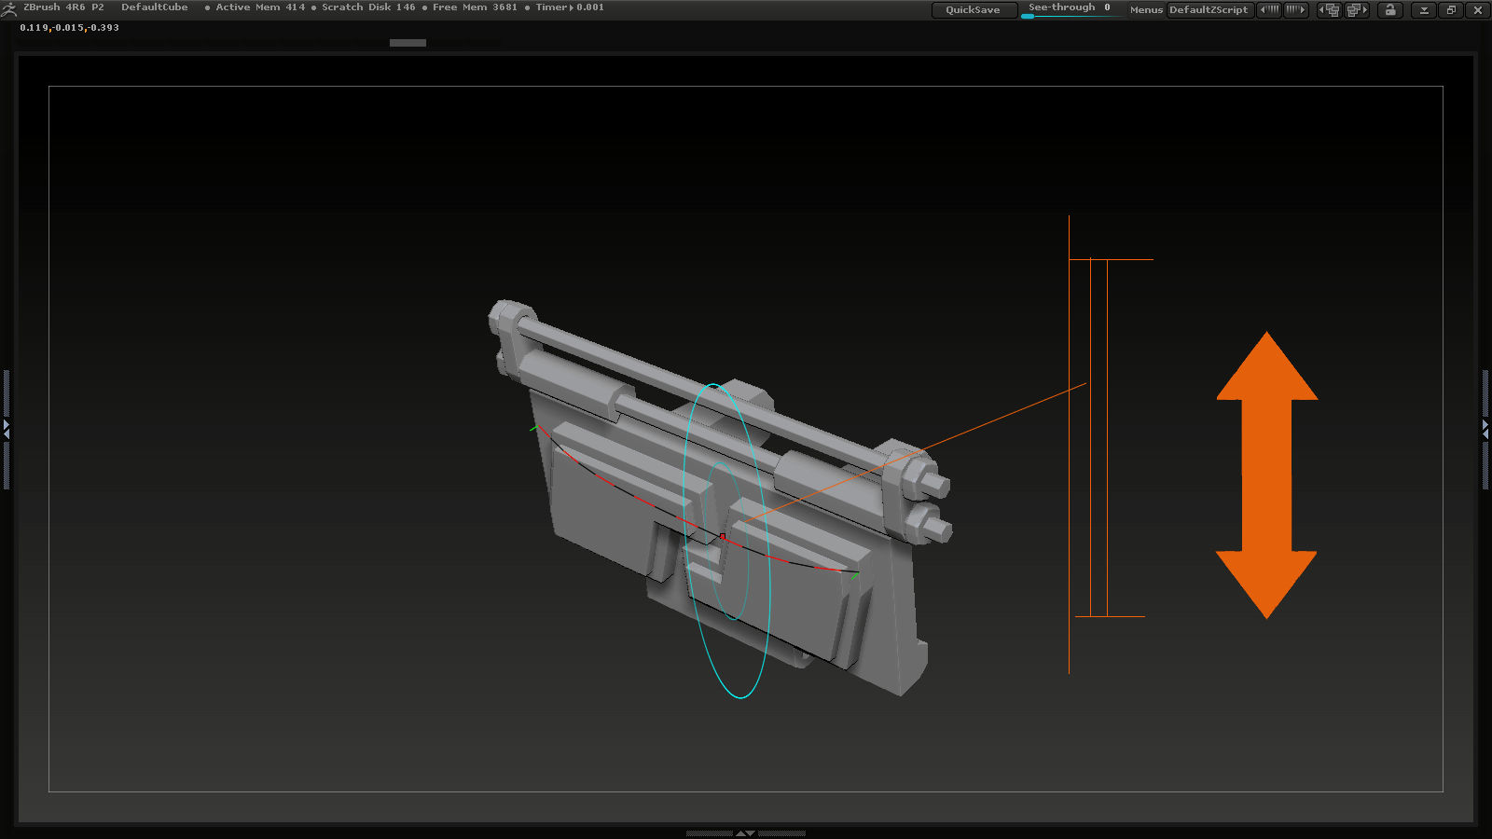Click the padlock interface lock icon

coord(1389,9)
